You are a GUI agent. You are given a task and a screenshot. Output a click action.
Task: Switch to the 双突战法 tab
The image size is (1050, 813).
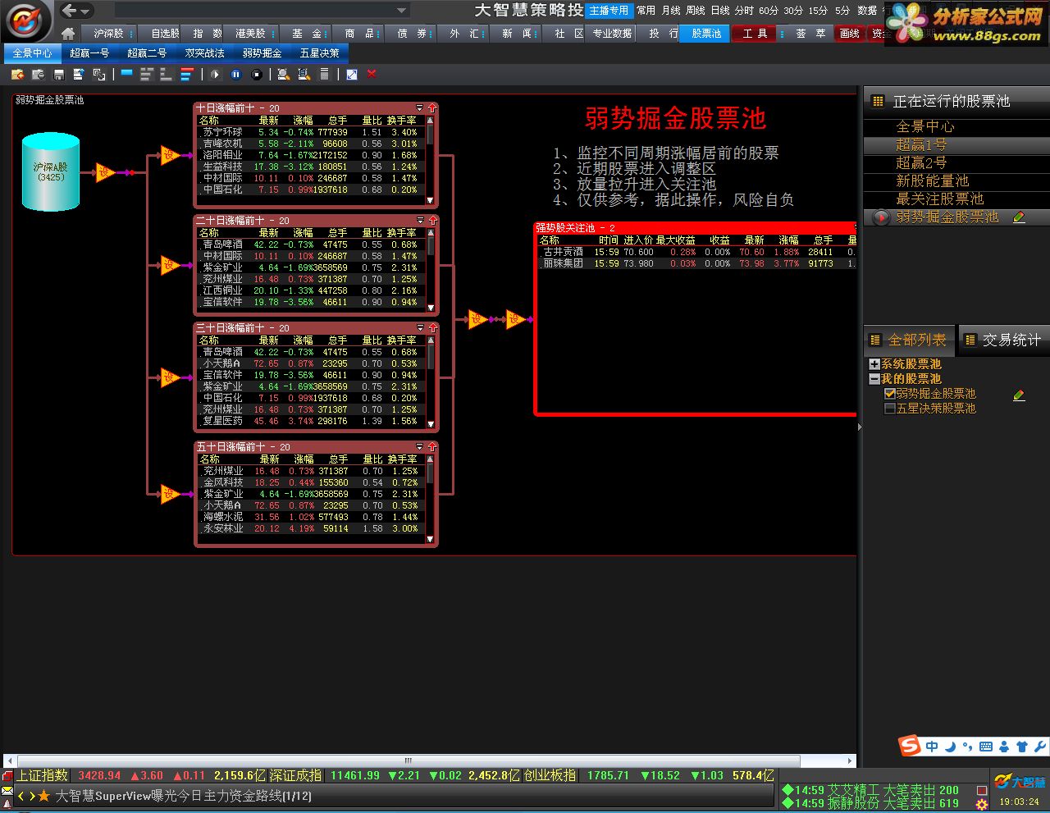(x=204, y=53)
